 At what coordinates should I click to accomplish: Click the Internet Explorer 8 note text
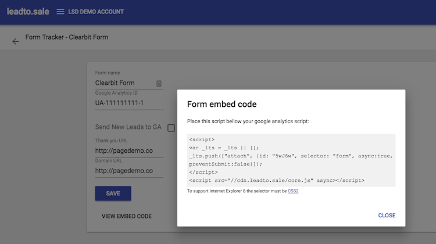tap(237, 191)
